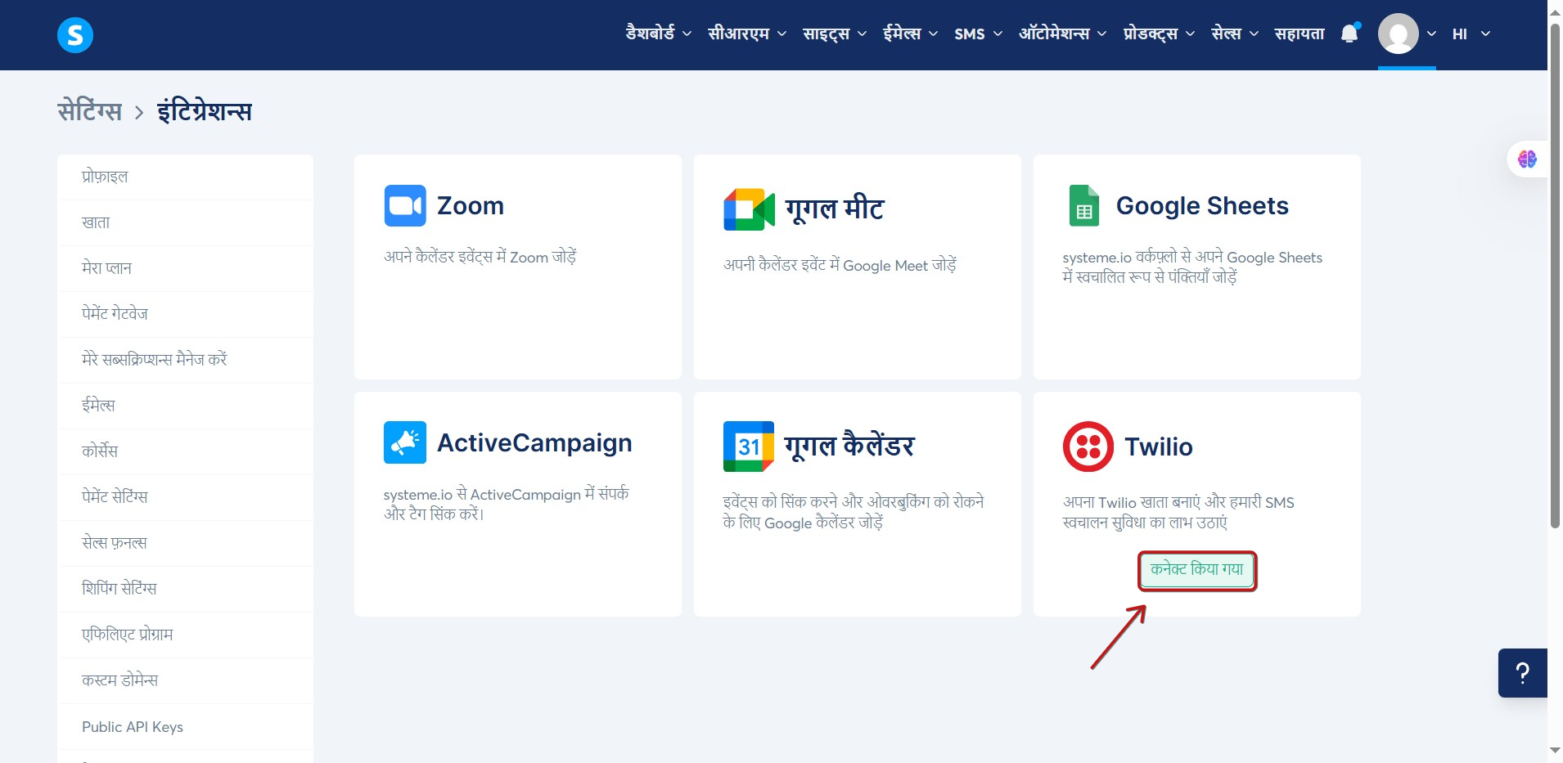Click the red Twilio logo icon

pyautogui.click(x=1088, y=447)
